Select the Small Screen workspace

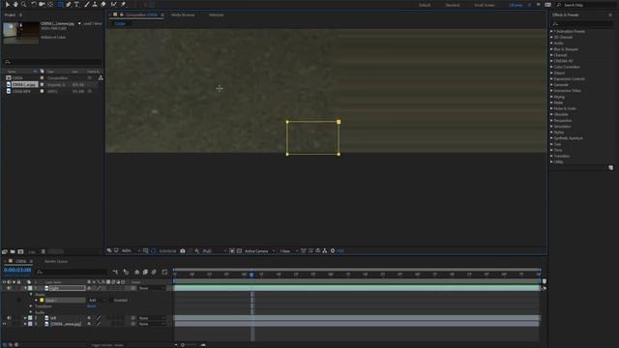click(485, 5)
